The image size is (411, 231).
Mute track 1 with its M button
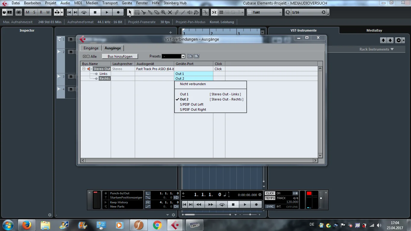pos(71,39)
